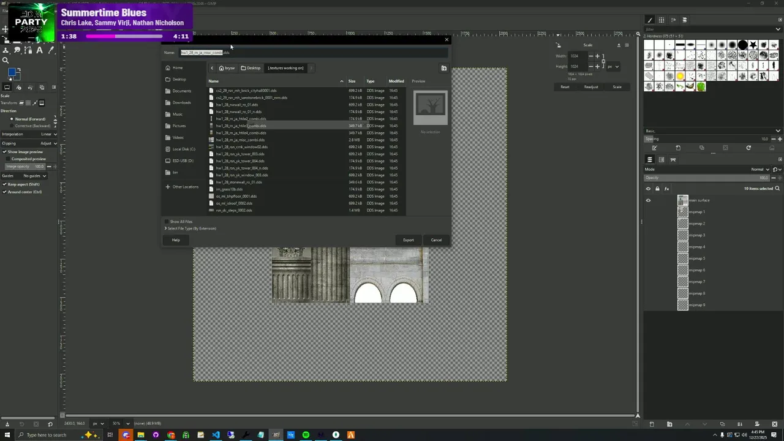This screenshot has width=784, height=441.
Task: Click the Reset button in Scale dialog
Action: click(565, 87)
